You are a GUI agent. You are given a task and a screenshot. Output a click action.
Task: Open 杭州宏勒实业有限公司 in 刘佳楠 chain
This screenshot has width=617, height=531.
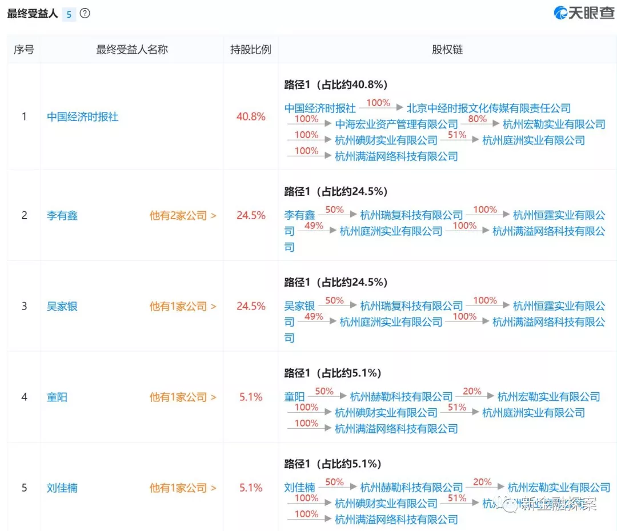point(559,488)
